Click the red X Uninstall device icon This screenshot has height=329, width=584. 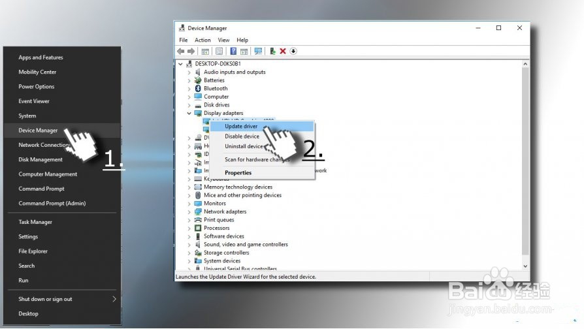283,52
